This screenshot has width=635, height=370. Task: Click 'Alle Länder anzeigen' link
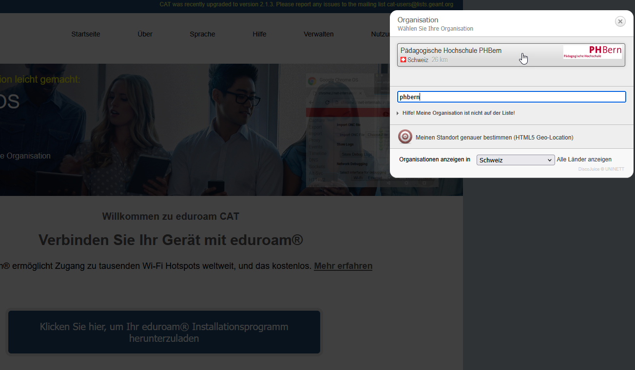coord(584,159)
